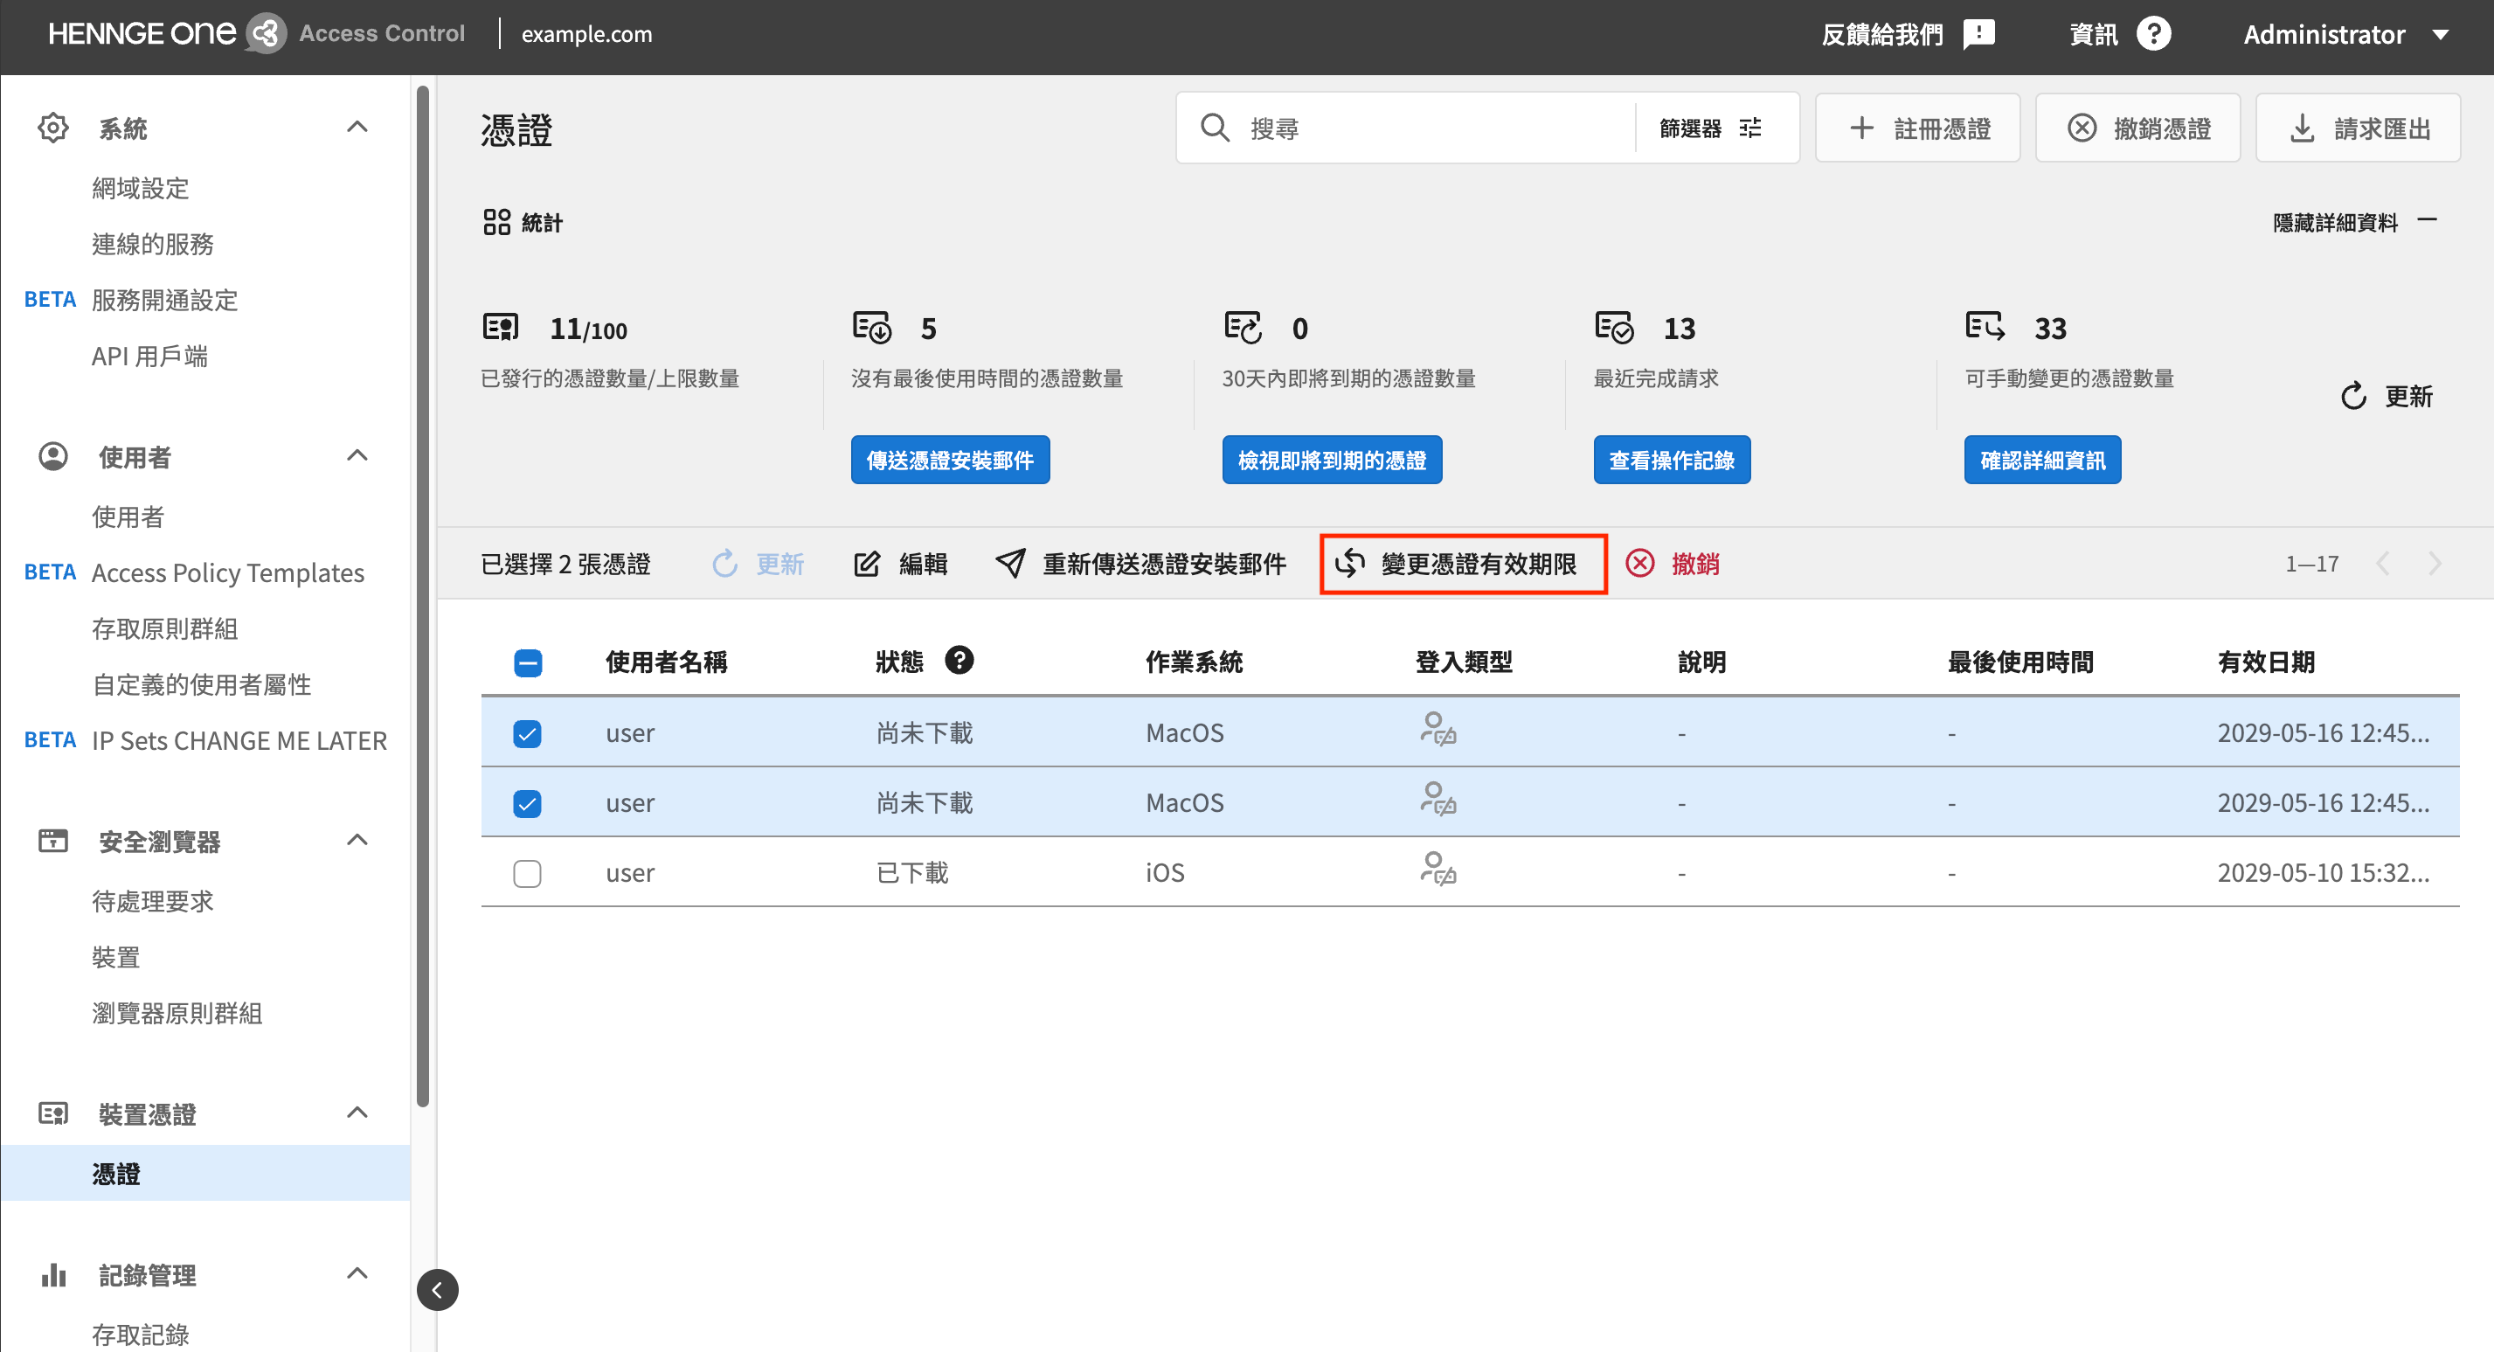The width and height of the screenshot is (2494, 1352).
Task: Click 重新傳送憑證安裝郵件 in action bar
Action: pyautogui.click(x=1140, y=564)
